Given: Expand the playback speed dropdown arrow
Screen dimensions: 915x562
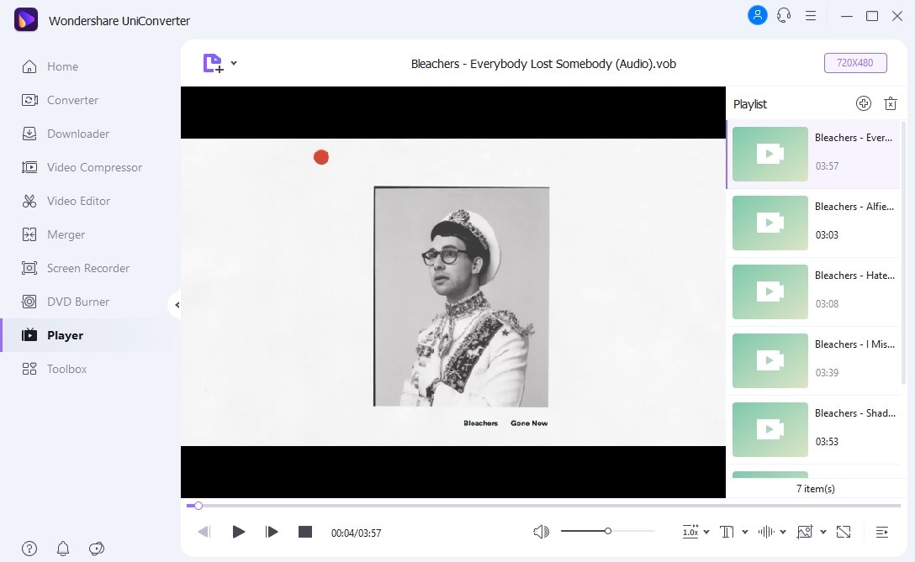Looking at the screenshot, I should pos(706,532).
